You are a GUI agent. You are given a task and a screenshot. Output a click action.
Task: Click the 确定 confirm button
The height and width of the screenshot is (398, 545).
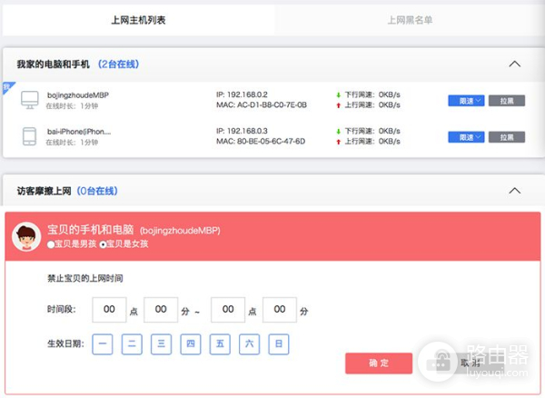click(379, 363)
